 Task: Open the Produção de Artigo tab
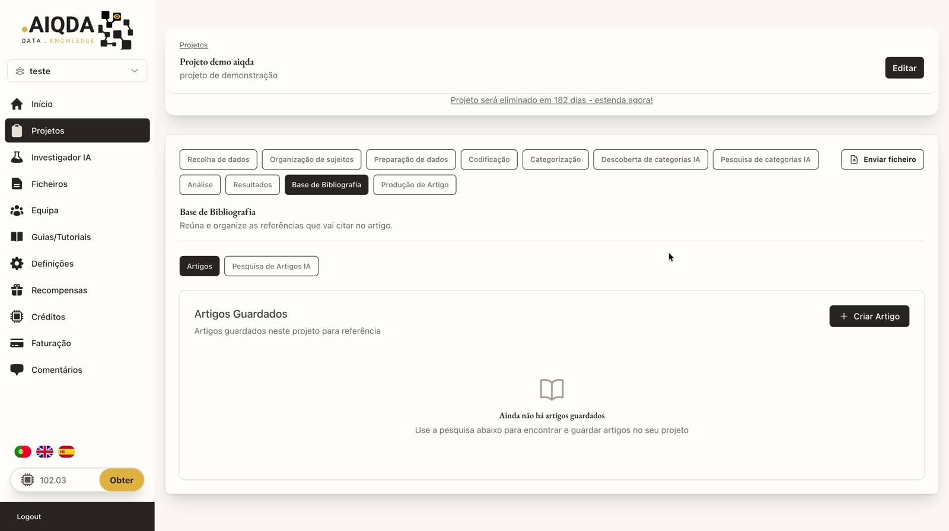point(415,185)
